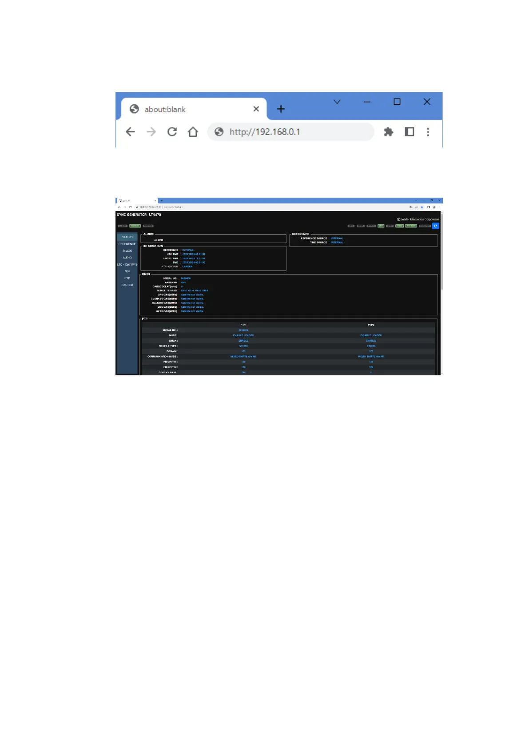Click the STEP status indicator

pyautogui.click(x=390, y=226)
